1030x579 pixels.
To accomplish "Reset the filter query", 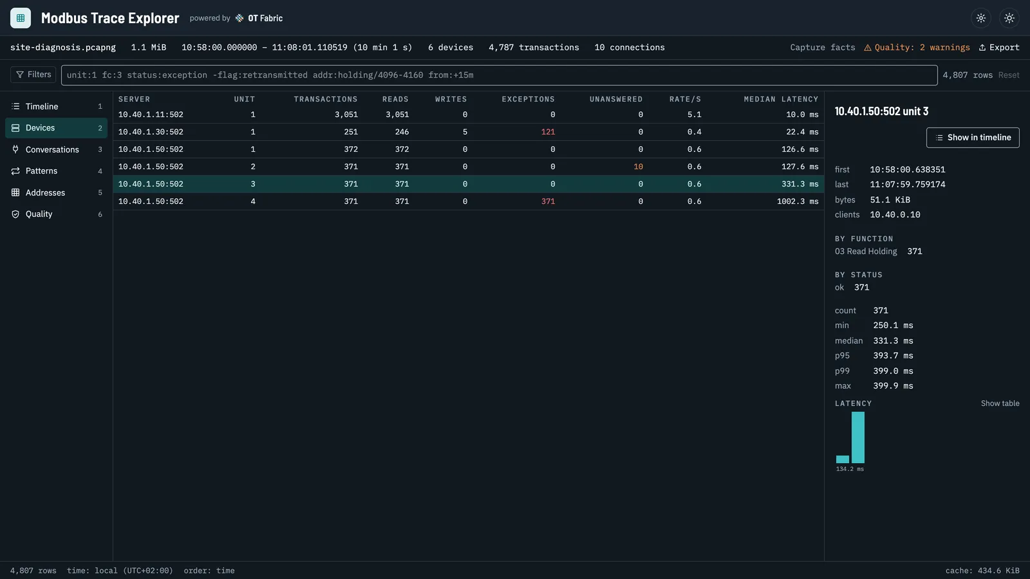I will (1009, 75).
